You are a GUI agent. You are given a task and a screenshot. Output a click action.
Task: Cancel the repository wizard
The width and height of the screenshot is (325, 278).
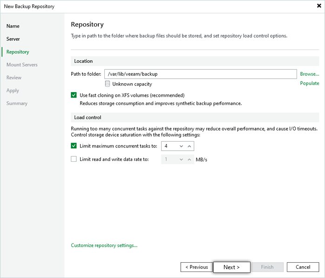point(303,267)
